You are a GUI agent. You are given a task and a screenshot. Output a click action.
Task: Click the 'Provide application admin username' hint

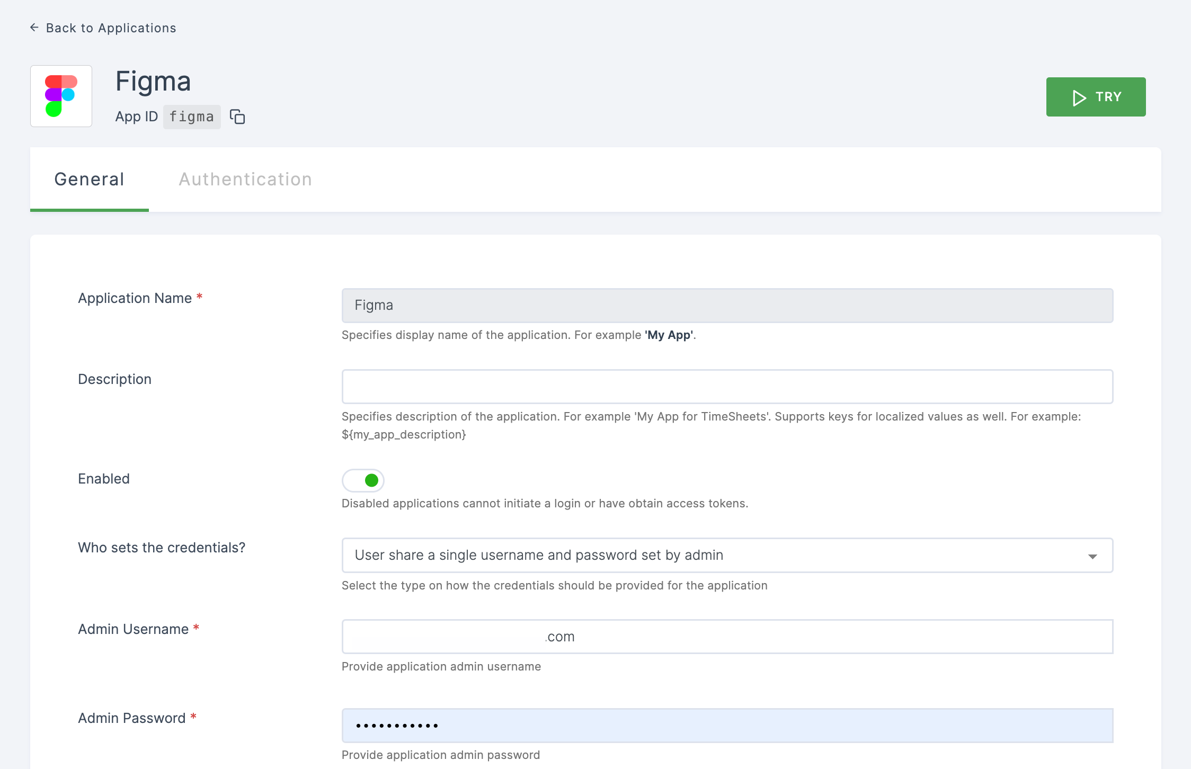coord(441,667)
